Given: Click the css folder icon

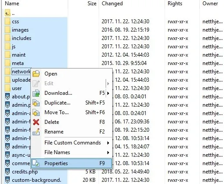Looking at the screenshot, I should (x=7, y=22).
